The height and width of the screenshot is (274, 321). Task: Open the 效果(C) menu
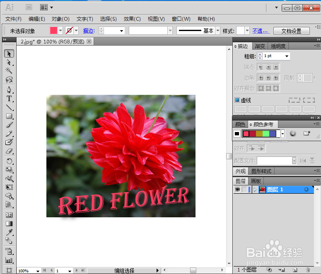click(x=132, y=19)
